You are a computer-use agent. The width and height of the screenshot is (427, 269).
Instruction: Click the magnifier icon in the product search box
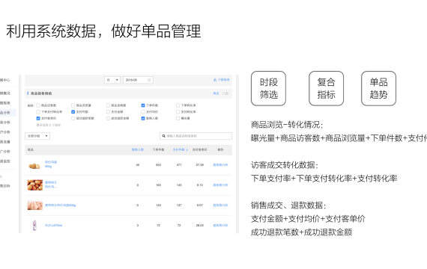(x=163, y=135)
